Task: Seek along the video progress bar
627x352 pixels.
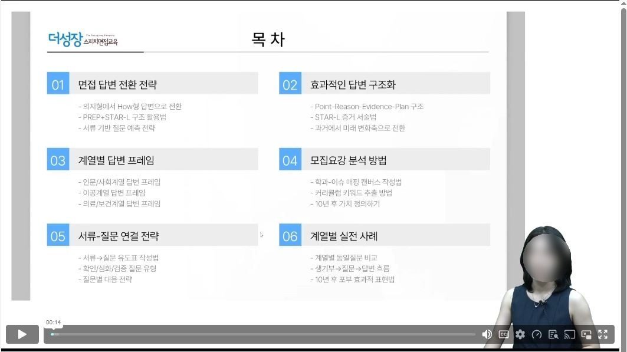Action: [x=263, y=334]
